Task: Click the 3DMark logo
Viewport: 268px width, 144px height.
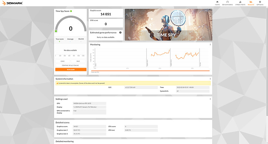Action: click(x=12, y=3)
